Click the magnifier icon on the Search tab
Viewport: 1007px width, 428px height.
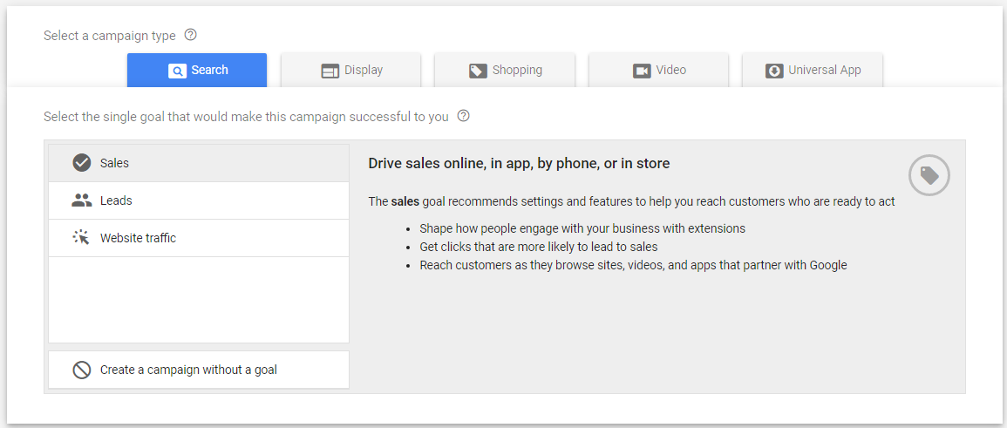tap(178, 71)
